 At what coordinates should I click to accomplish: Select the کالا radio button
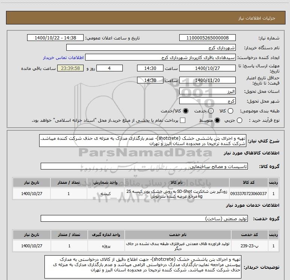coord(230,111)
